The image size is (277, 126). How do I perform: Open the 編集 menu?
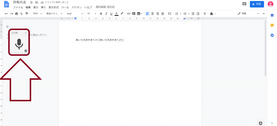[28, 7]
